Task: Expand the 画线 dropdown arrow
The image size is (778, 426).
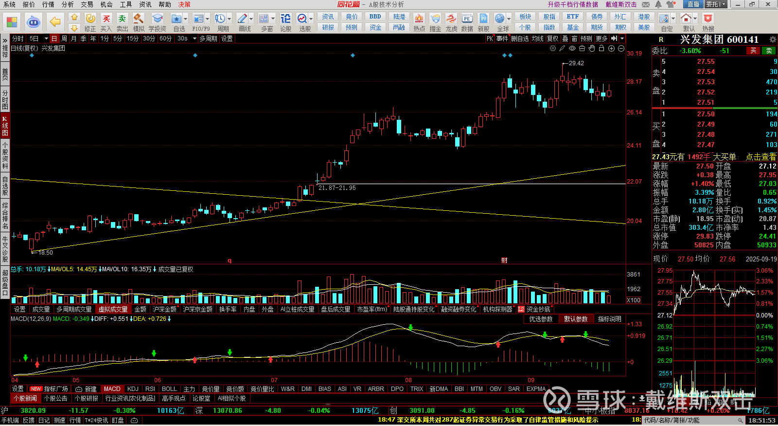Action: pos(251,19)
